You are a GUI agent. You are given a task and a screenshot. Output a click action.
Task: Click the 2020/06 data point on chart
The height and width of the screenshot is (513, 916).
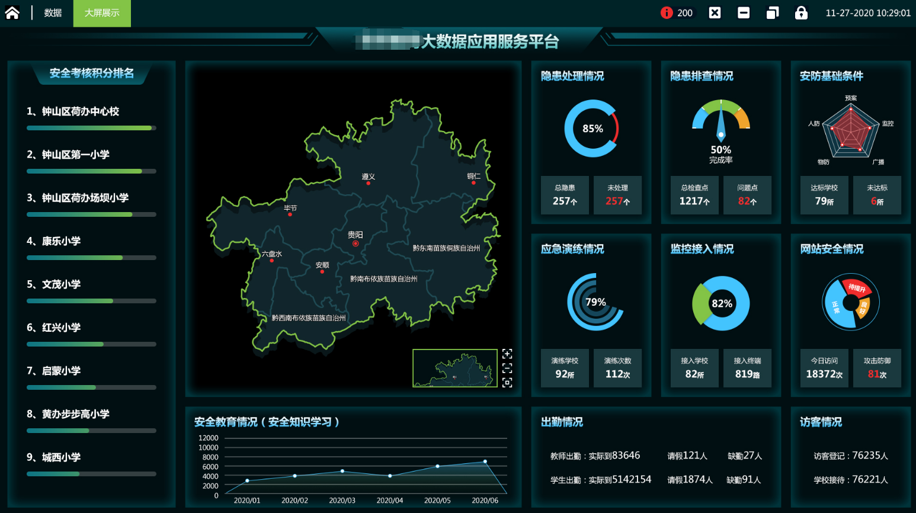[x=485, y=461]
